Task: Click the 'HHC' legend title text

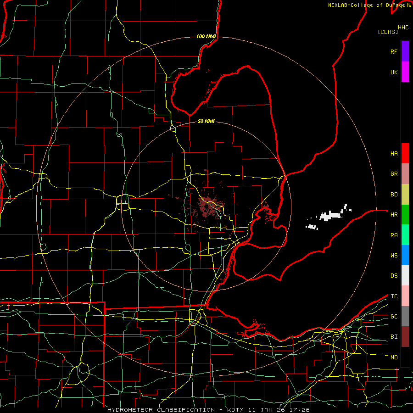Action: click(403, 28)
